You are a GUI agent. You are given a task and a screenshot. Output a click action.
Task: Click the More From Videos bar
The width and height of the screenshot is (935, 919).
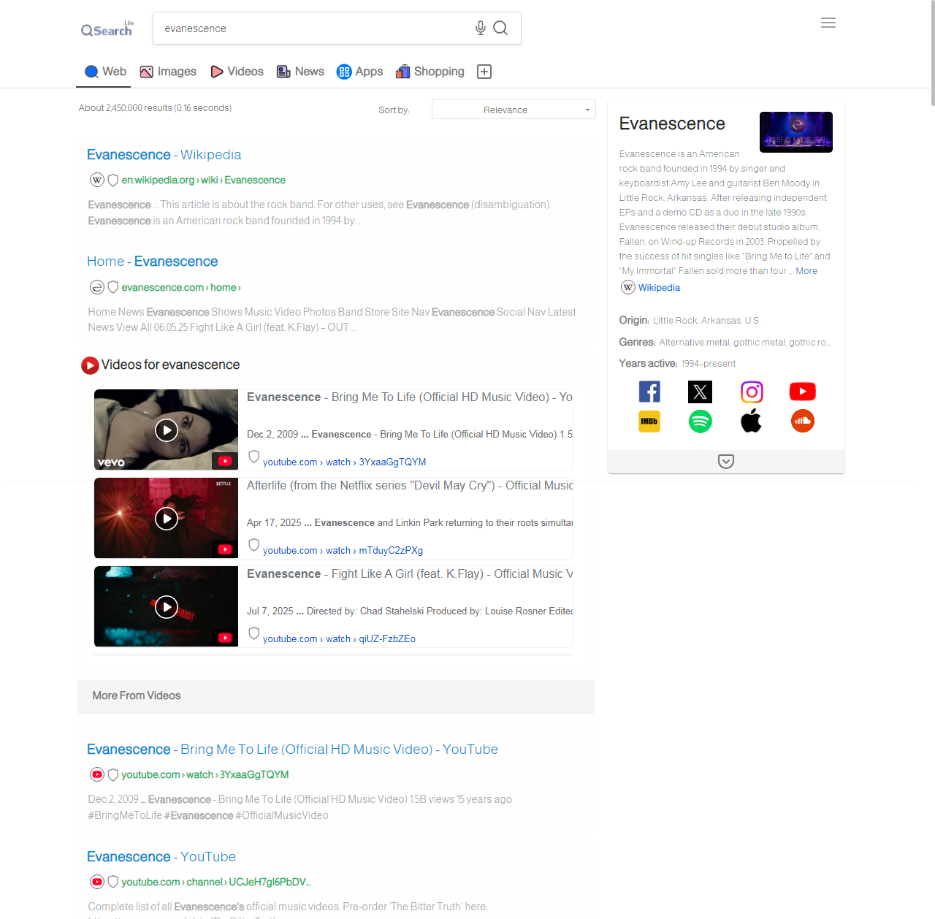tap(335, 696)
